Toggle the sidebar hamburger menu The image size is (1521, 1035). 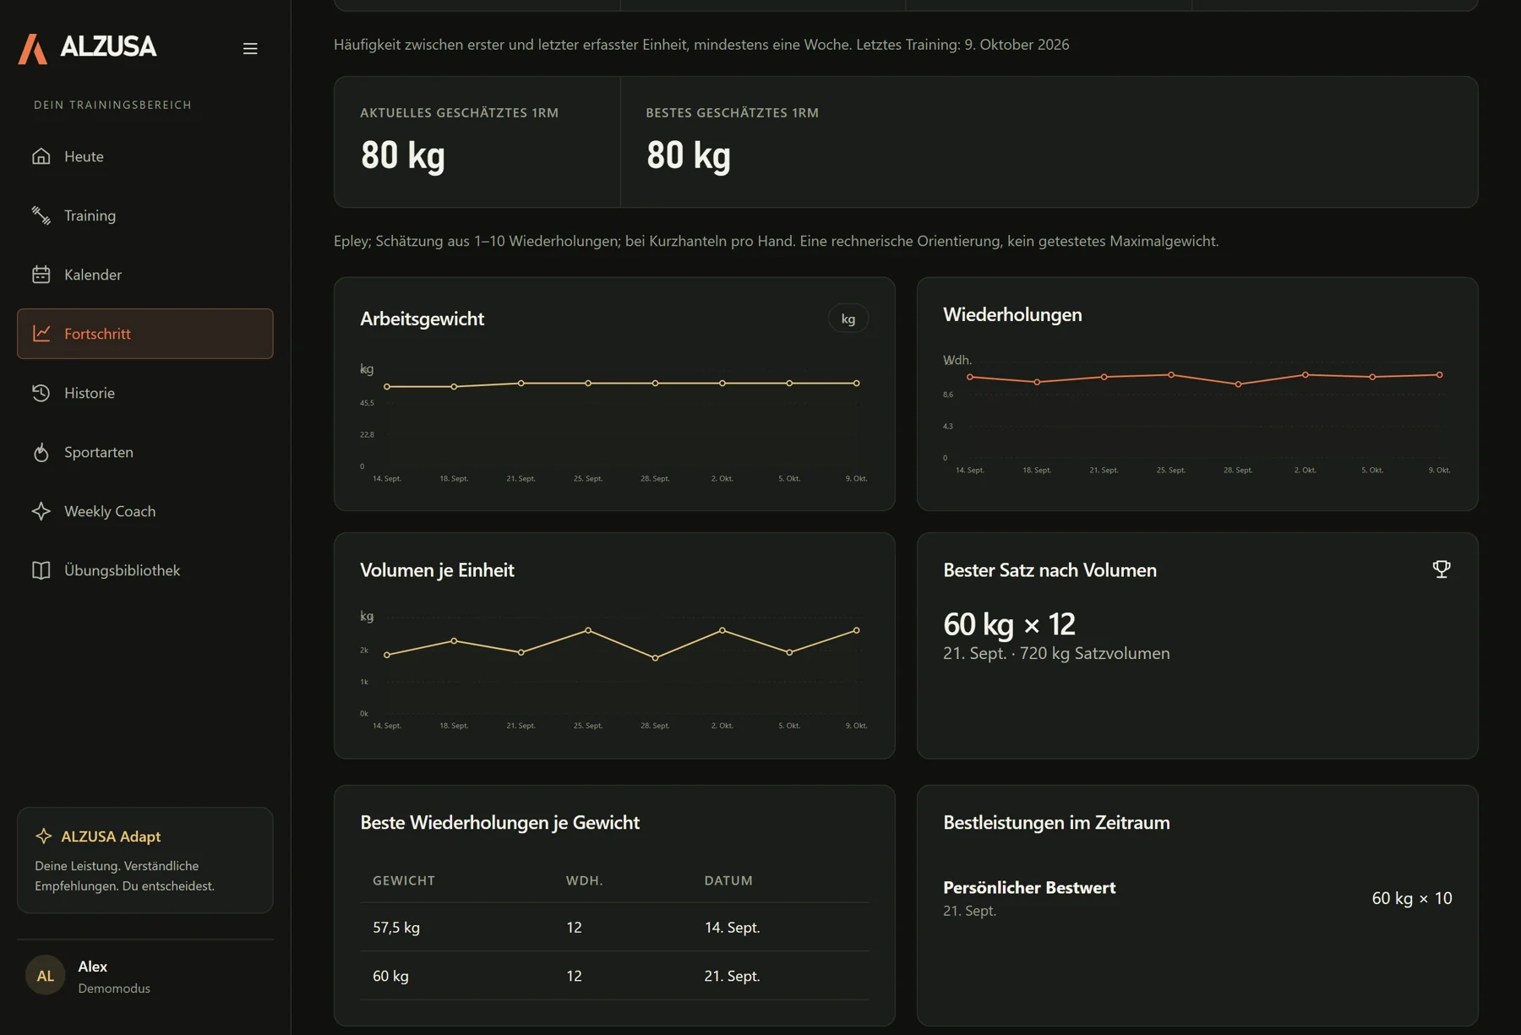pos(250,49)
